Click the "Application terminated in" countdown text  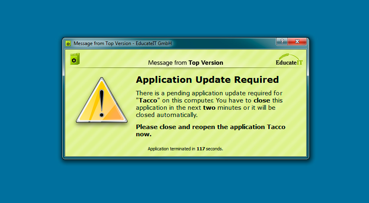(x=171, y=149)
